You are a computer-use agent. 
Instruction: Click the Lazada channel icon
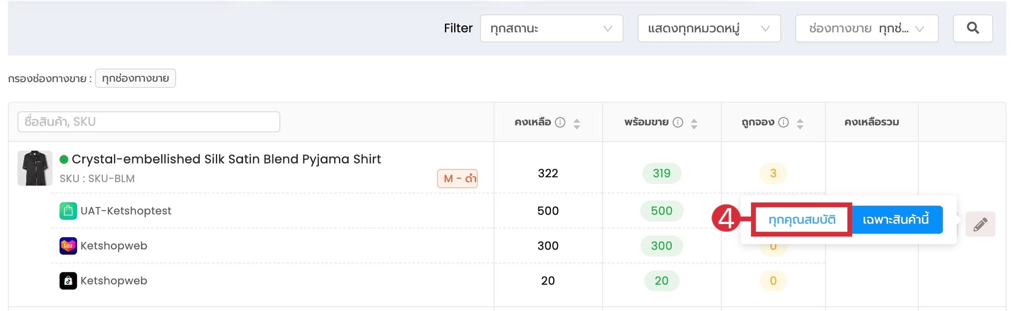pyautogui.click(x=68, y=246)
